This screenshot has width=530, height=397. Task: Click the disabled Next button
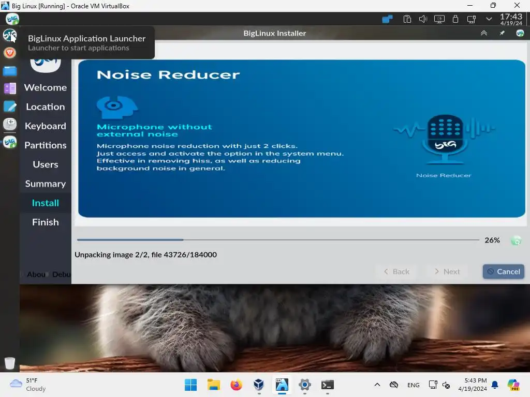(447, 271)
